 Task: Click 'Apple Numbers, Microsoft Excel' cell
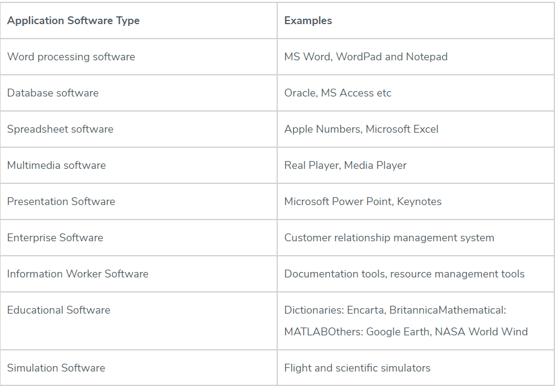pyautogui.click(x=361, y=129)
